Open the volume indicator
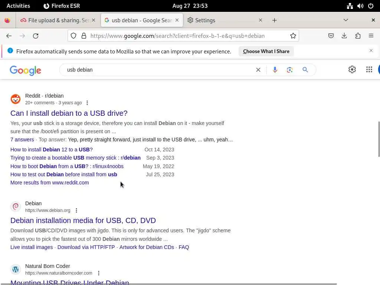Screen dimensions: 380x285 tap(360, 6)
